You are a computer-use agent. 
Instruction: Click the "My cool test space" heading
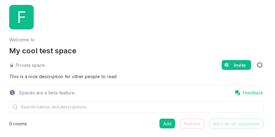pyautogui.click(x=43, y=51)
